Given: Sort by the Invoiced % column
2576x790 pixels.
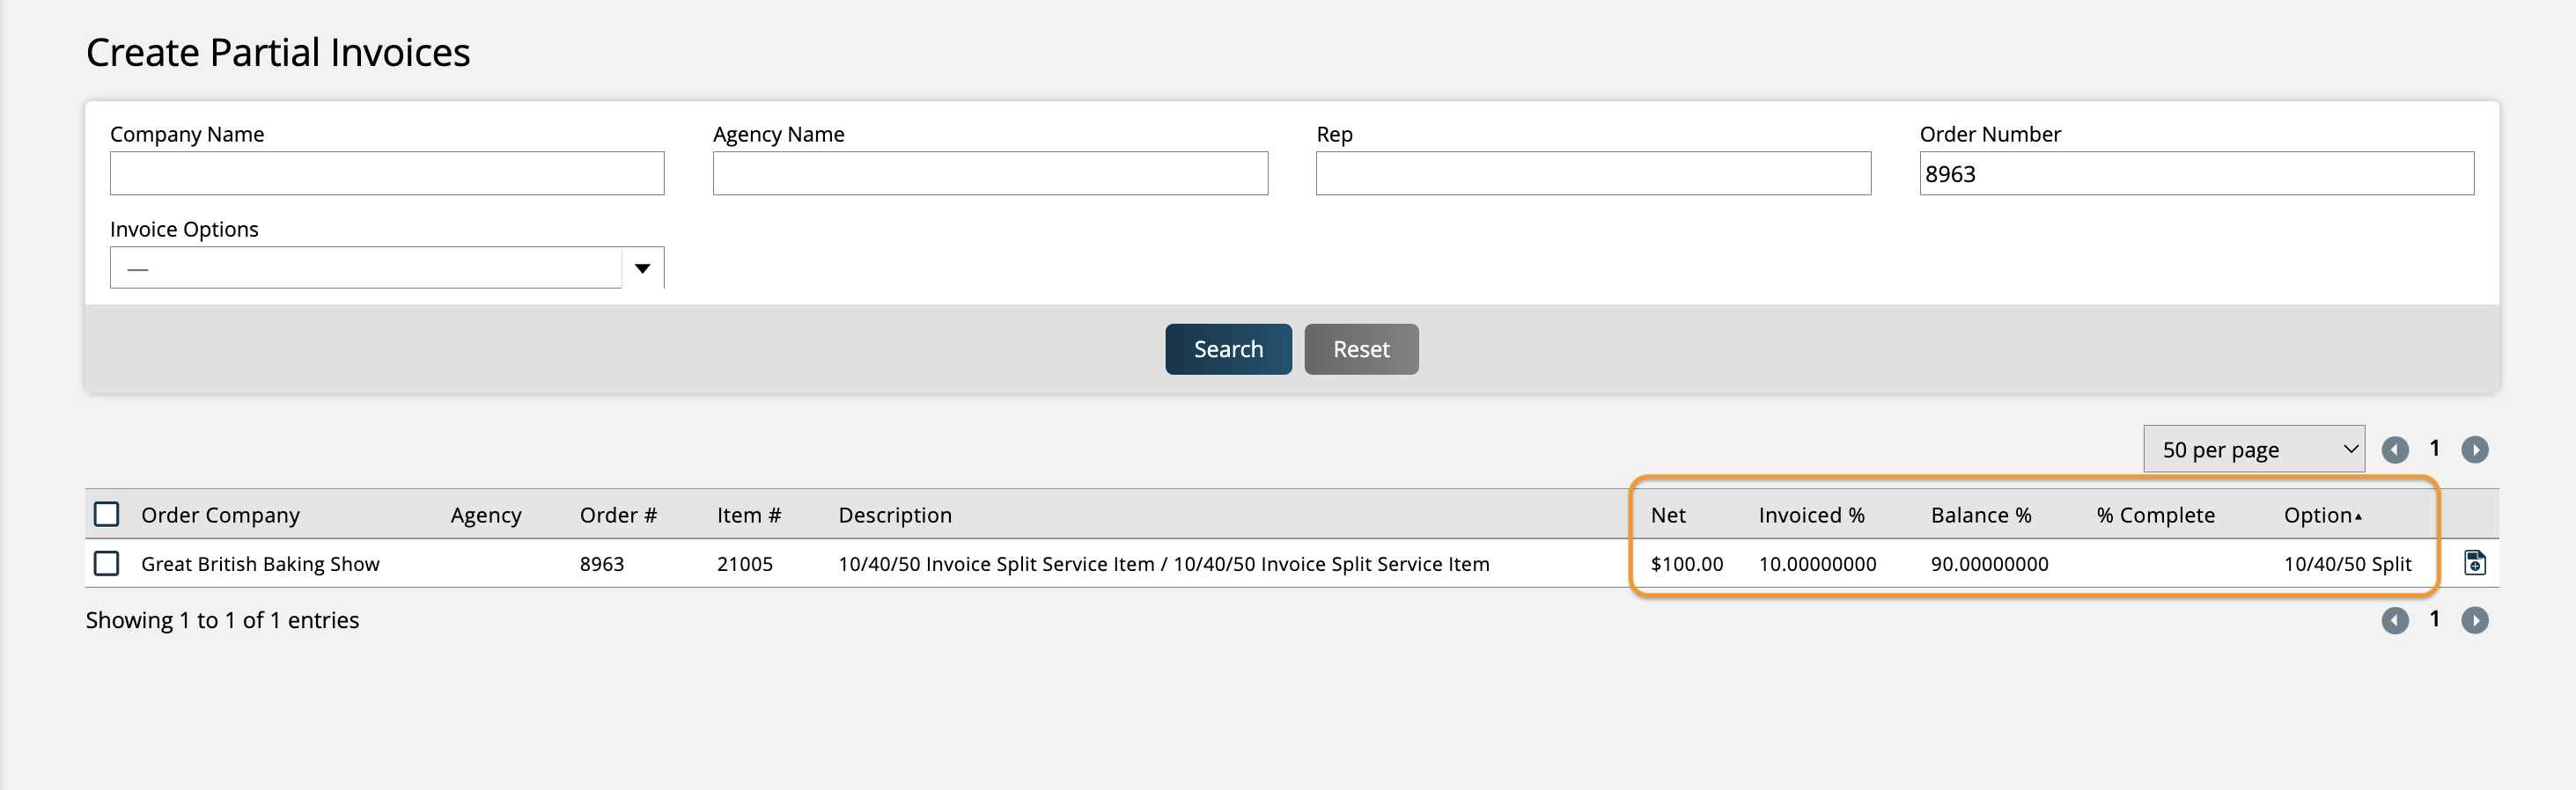Looking at the screenshot, I should (x=1811, y=516).
